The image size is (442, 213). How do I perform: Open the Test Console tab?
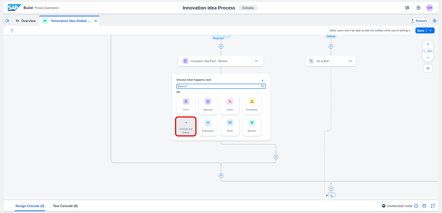coord(65,206)
